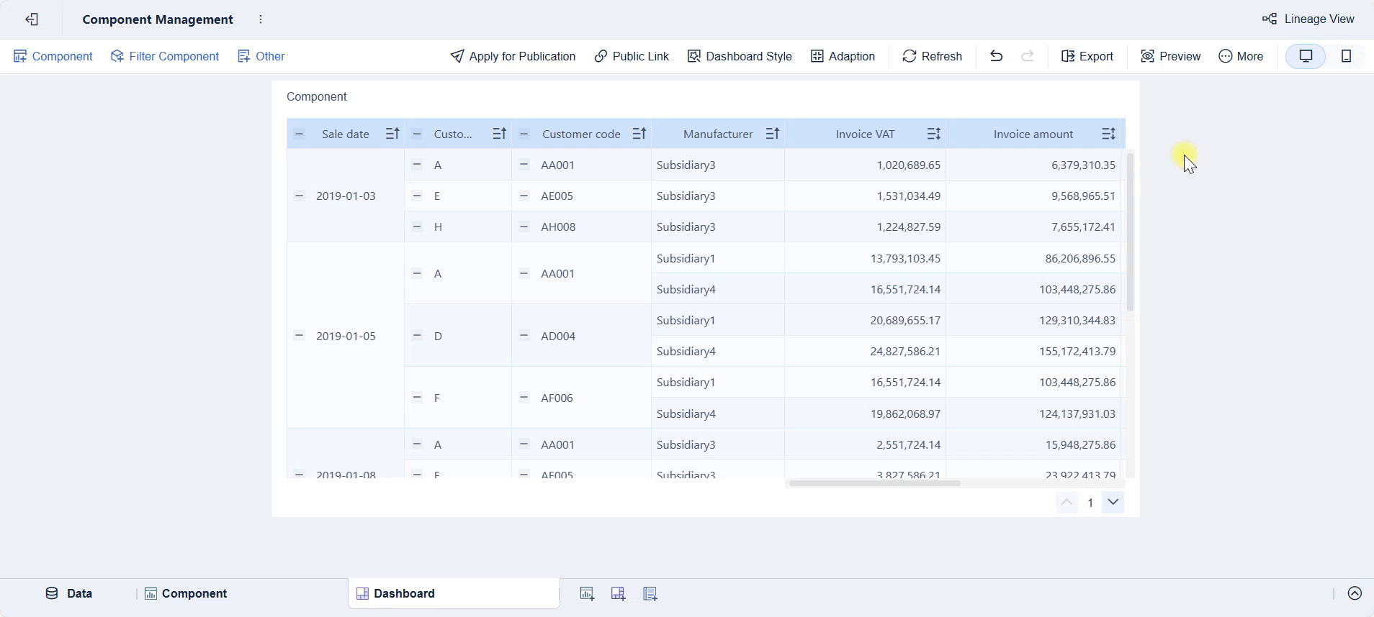Click the add component icon next to Dashboard tab
This screenshot has width=1374, height=617.
[587, 593]
